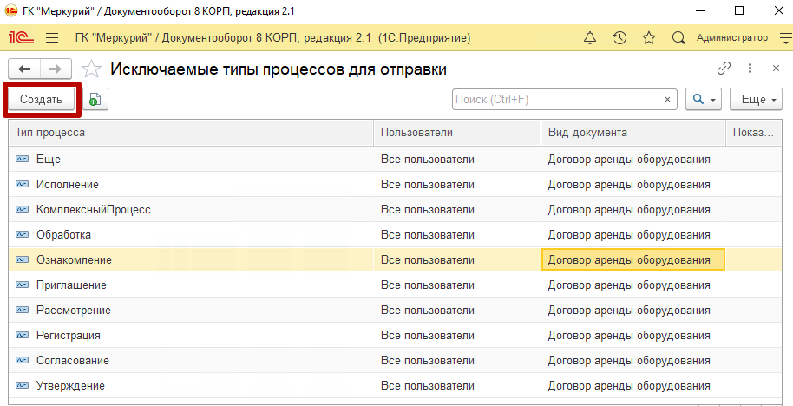Go forward with right arrow

(x=56, y=69)
